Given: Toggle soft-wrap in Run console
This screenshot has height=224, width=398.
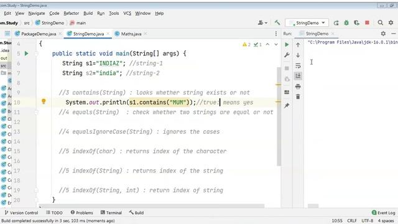Looking at the screenshot, I should tap(298, 65).
